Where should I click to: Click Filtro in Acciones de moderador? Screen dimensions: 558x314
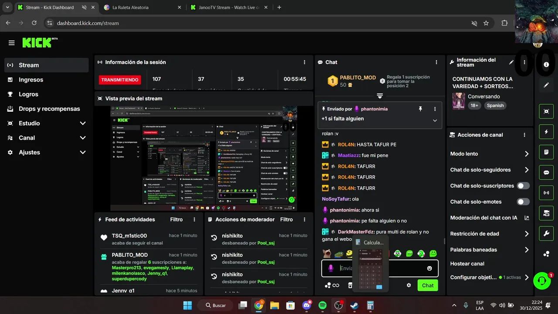coord(286,219)
